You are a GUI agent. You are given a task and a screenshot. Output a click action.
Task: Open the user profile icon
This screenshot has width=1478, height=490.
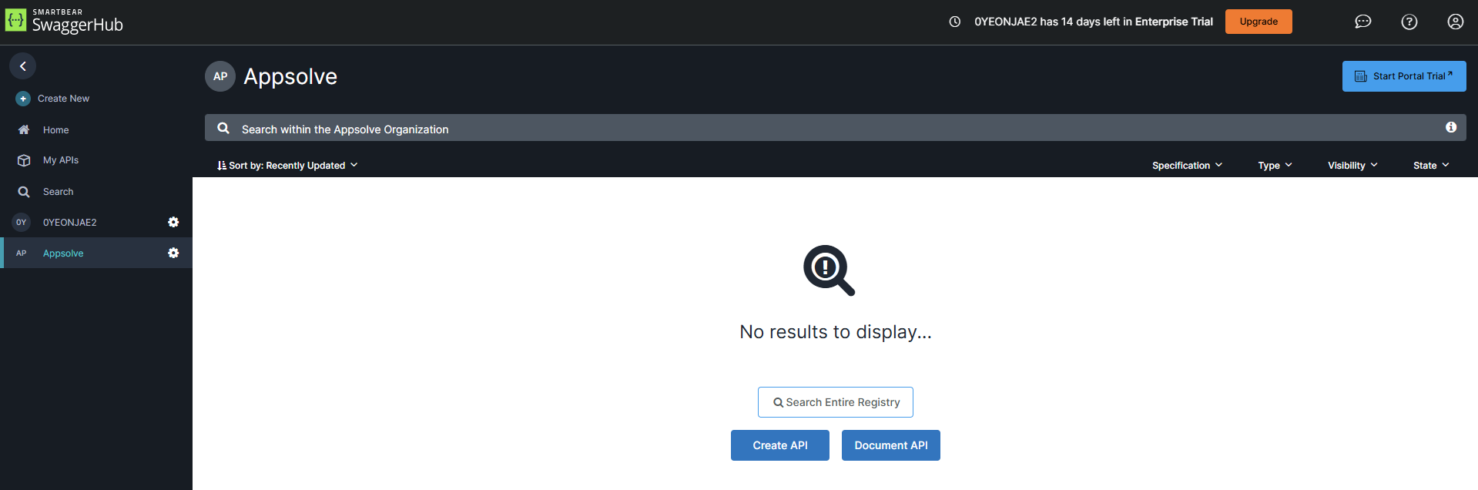point(1456,22)
